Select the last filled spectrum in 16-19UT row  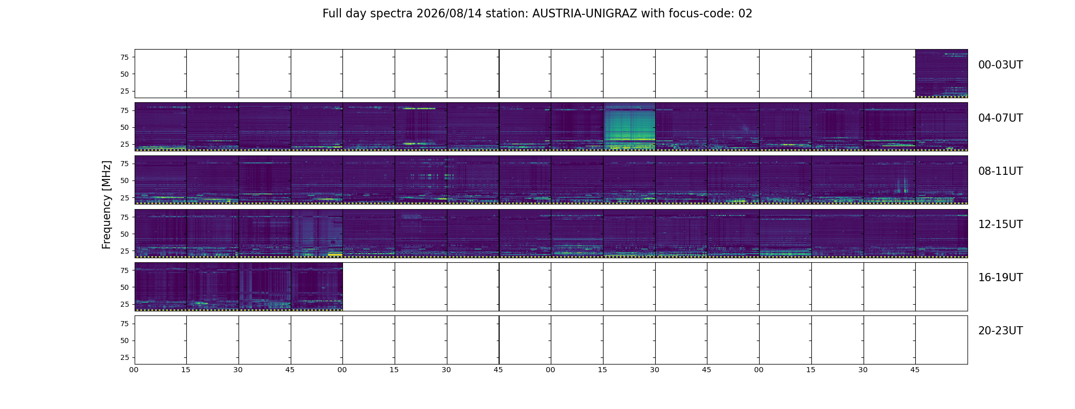[317, 286]
